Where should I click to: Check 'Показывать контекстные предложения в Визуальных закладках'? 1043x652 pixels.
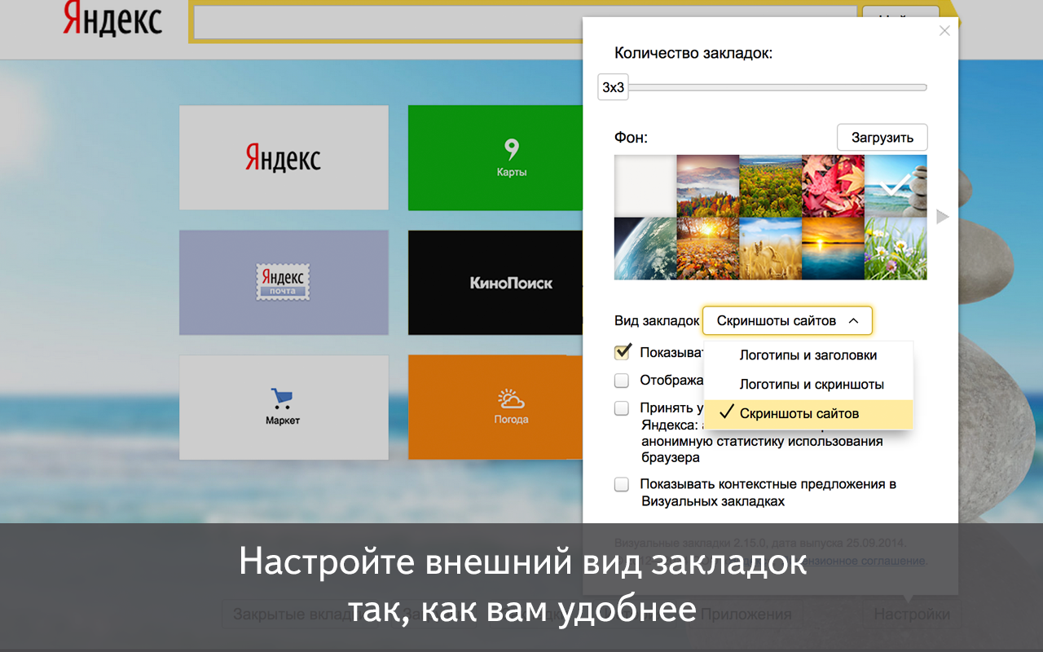622,484
